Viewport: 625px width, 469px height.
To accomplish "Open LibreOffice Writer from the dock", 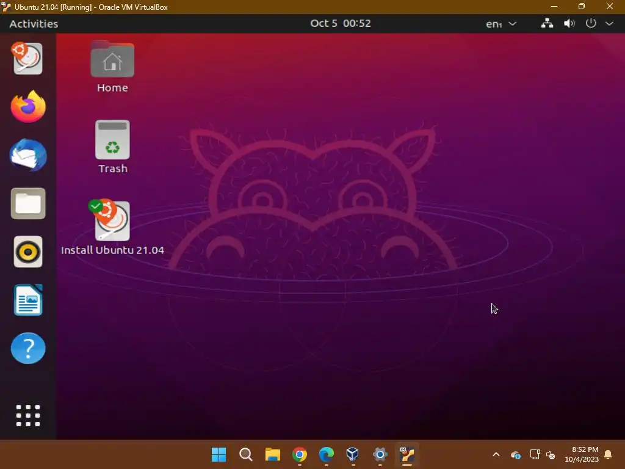I will click(x=28, y=300).
